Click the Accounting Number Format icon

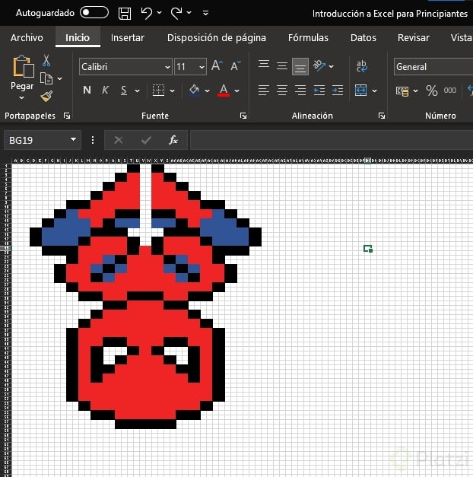[402, 91]
